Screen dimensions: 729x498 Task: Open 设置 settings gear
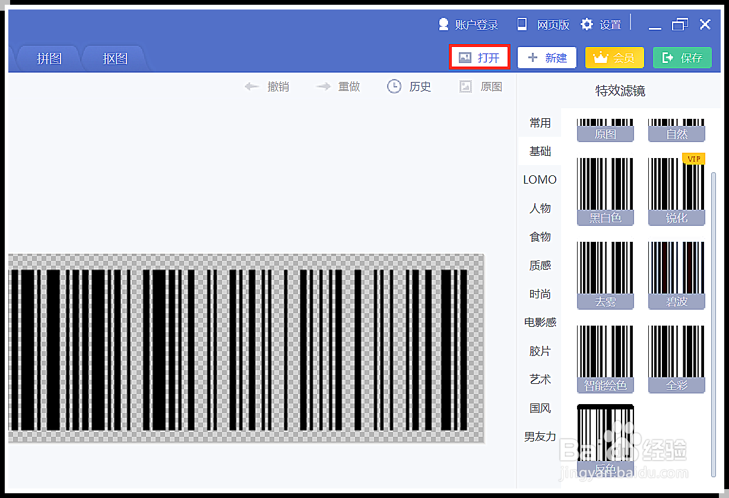click(587, 24)
